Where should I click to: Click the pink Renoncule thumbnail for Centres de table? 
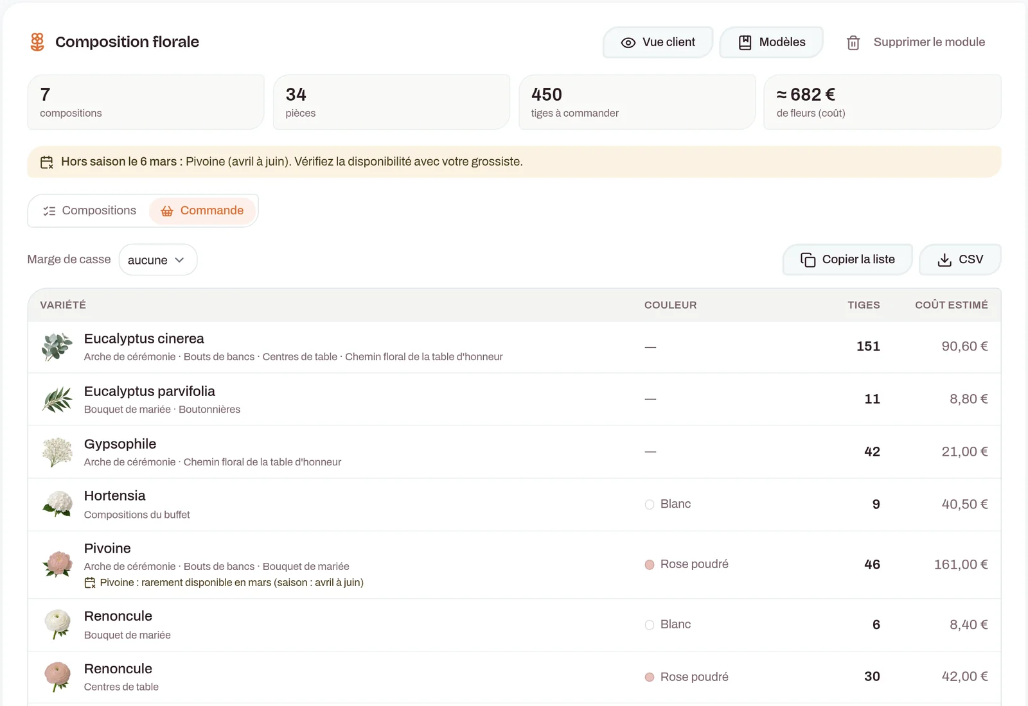[57, 677]
